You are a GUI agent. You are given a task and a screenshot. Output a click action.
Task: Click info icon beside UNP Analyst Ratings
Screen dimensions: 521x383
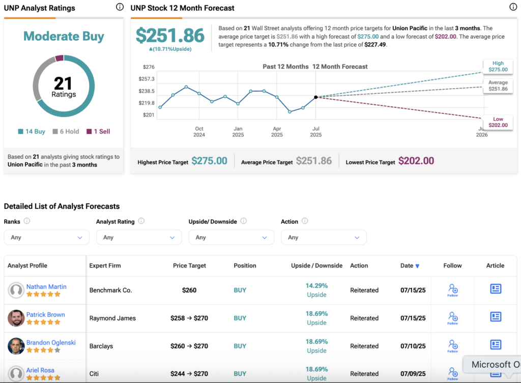click(x=120, y=7)
